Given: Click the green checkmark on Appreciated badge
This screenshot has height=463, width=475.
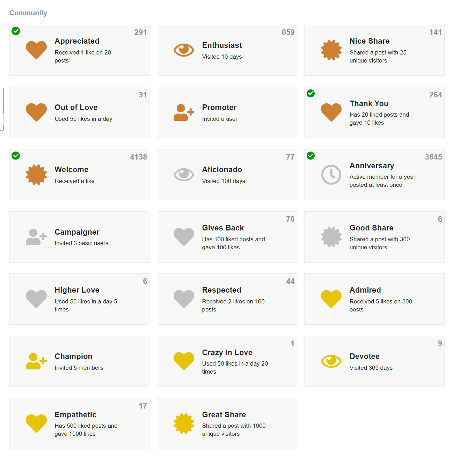Looking at the screenshot, I should [x=16, y=31].
